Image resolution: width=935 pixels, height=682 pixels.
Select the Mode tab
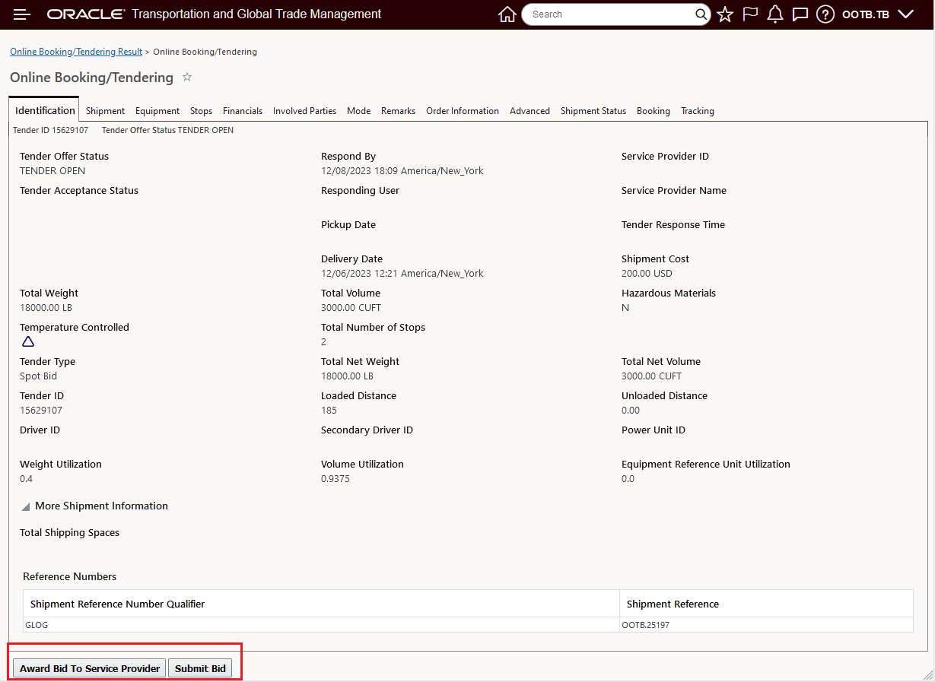358,111
